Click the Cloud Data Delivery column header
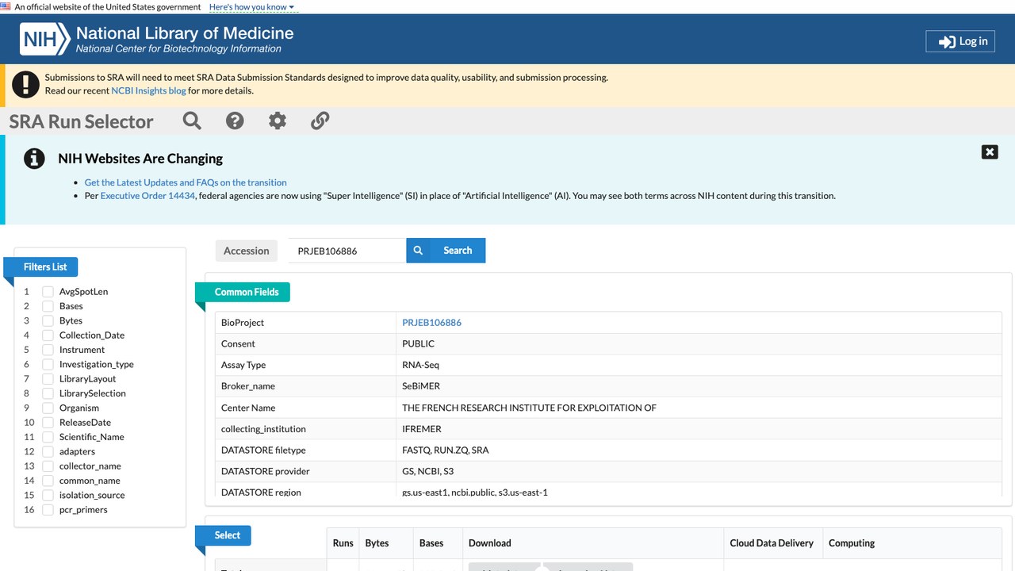This screenshot has height=571, width=1015. pos(772,543)
